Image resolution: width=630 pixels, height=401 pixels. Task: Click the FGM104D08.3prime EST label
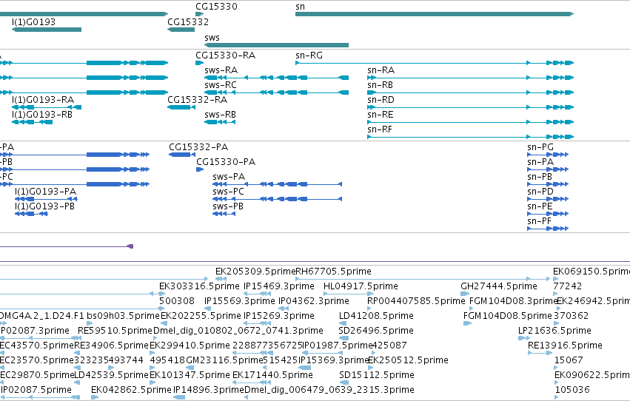coord(513,301)
